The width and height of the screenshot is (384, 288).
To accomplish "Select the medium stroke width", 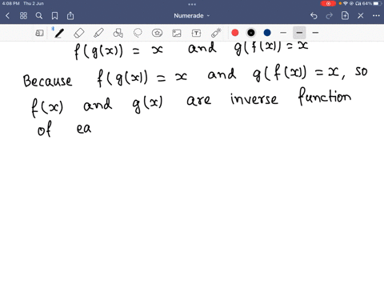I will pos(299,33).
